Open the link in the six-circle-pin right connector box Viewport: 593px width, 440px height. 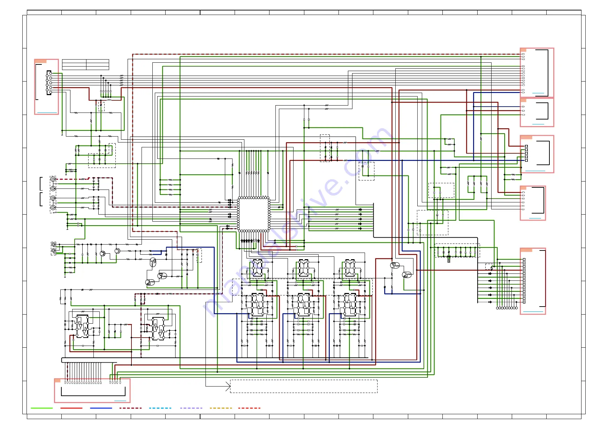(x=535, y=171)
